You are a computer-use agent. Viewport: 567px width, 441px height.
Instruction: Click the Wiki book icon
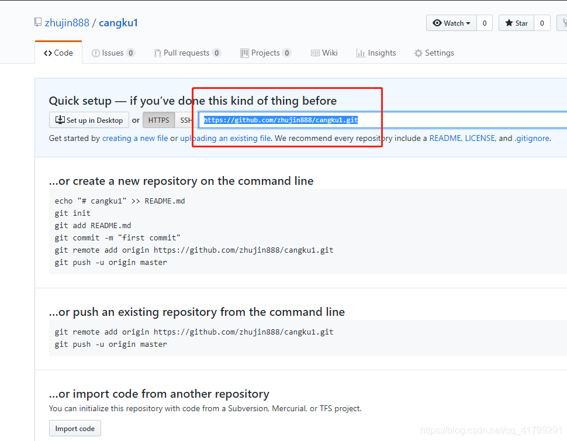315,53
